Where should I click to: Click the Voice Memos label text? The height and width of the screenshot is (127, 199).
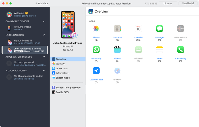pos(181,38)
